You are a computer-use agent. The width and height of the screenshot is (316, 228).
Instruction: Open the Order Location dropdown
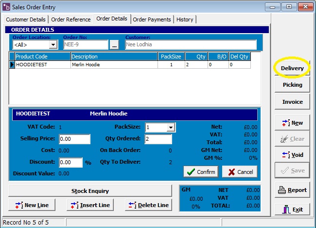[53, 45]
